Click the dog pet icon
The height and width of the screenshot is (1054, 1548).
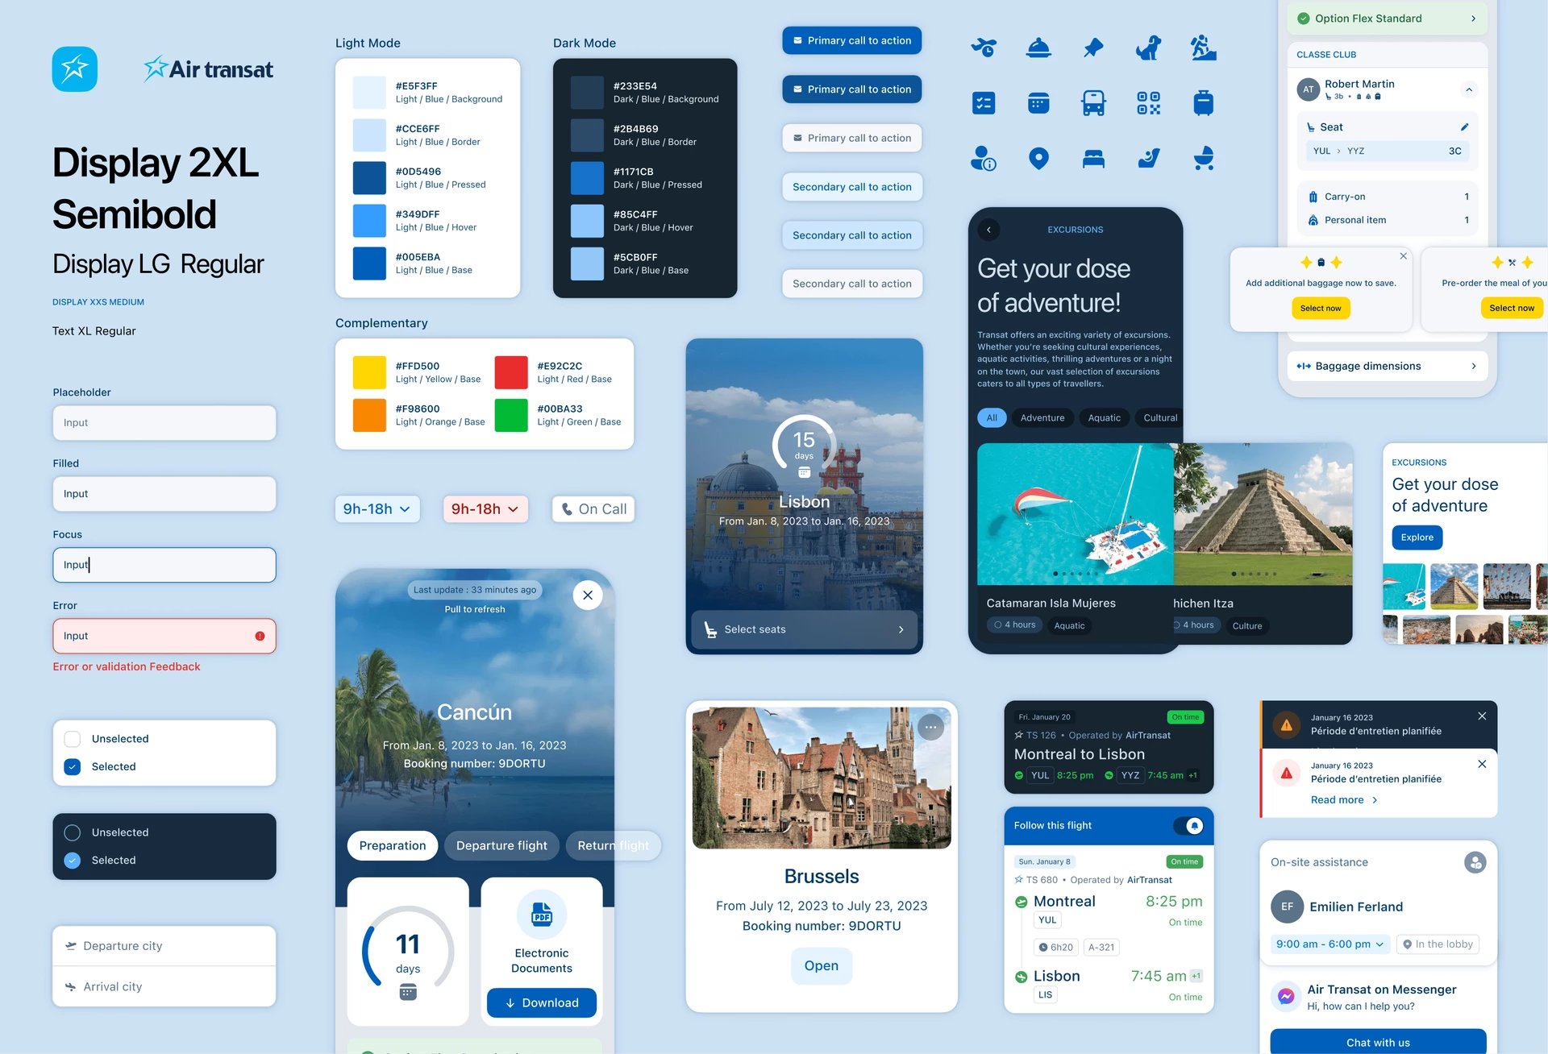point(1148,48)
